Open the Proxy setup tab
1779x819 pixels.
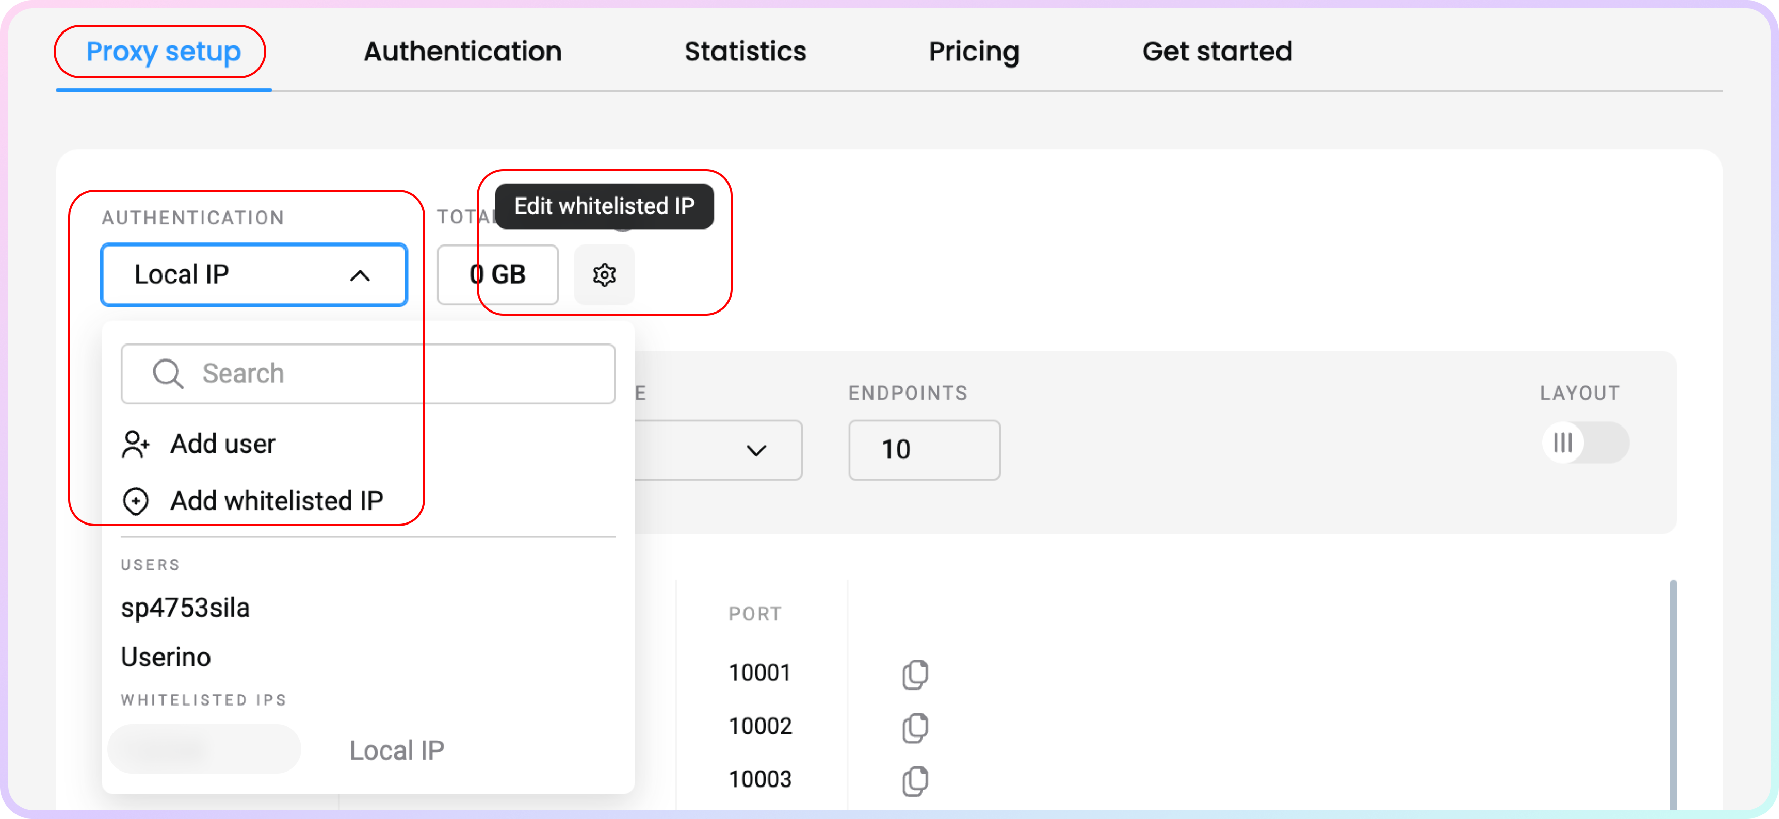pos(163,52)
